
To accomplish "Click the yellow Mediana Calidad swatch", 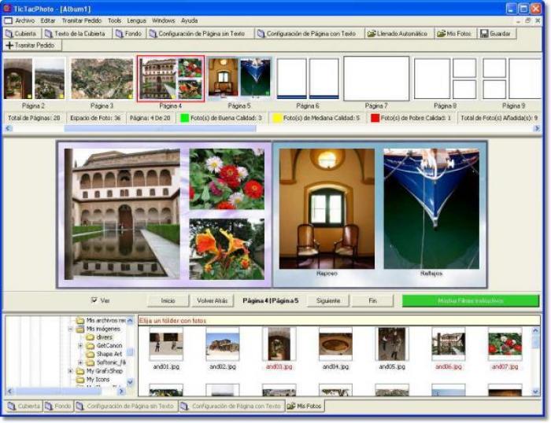I will 277,118.
